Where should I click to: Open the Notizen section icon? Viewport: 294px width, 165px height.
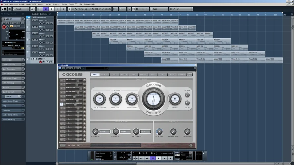click(x=23, y=87)
